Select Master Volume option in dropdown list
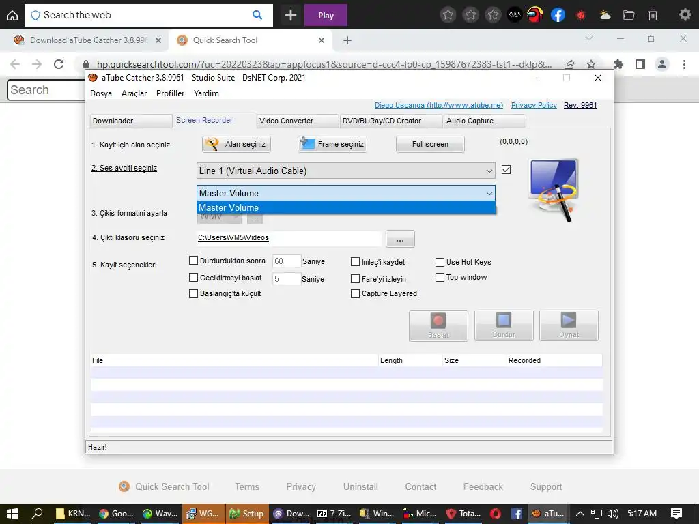This screenshot has width=699, height=524. 345,207
